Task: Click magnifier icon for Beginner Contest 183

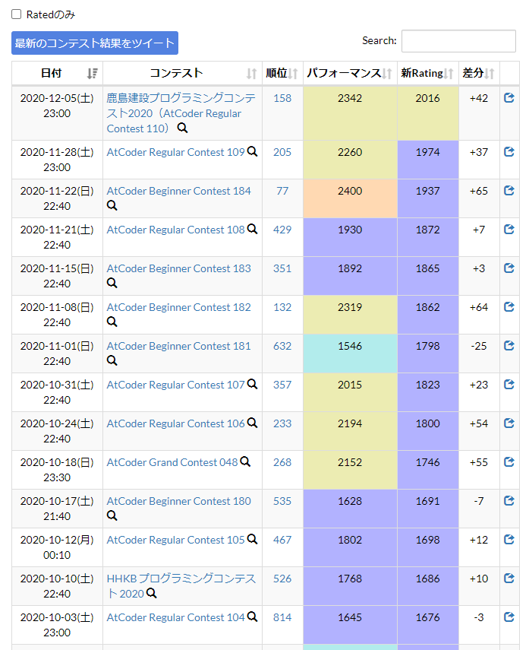Action: 112,283
